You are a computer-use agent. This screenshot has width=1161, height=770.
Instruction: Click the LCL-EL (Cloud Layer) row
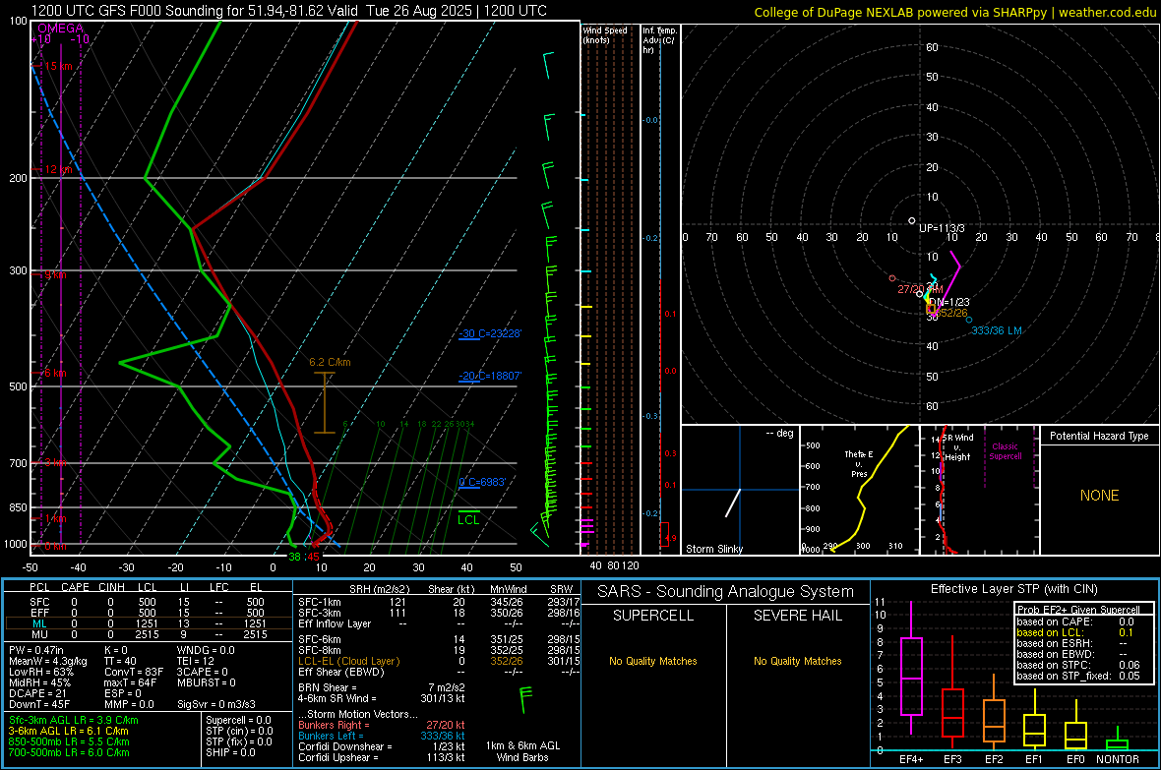pos(439,661)
